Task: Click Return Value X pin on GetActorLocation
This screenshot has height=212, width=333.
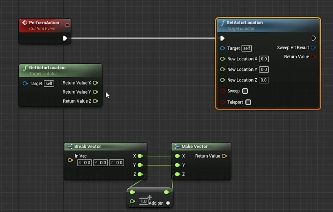Action: (x=95, y=83)
